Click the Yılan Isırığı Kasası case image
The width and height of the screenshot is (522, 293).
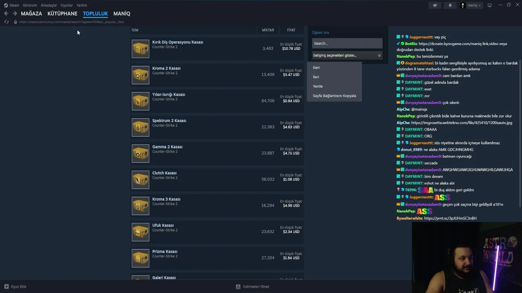coord(140,101)
